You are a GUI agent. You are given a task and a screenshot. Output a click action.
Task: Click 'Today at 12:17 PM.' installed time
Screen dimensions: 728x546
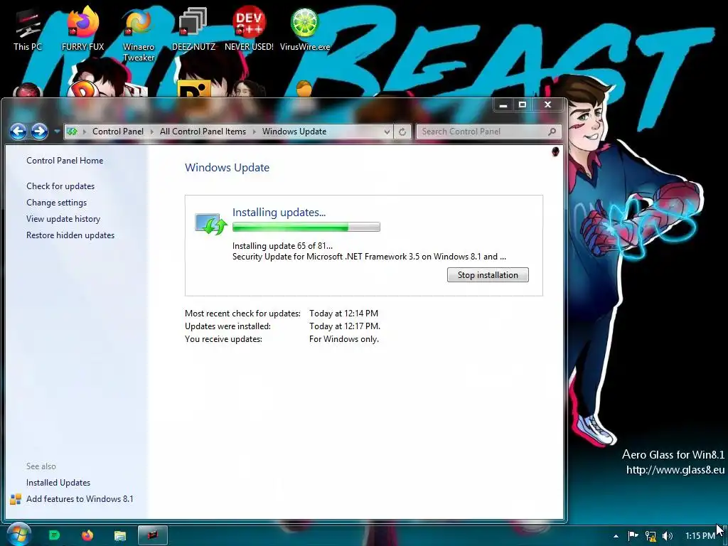click(345, 326)
